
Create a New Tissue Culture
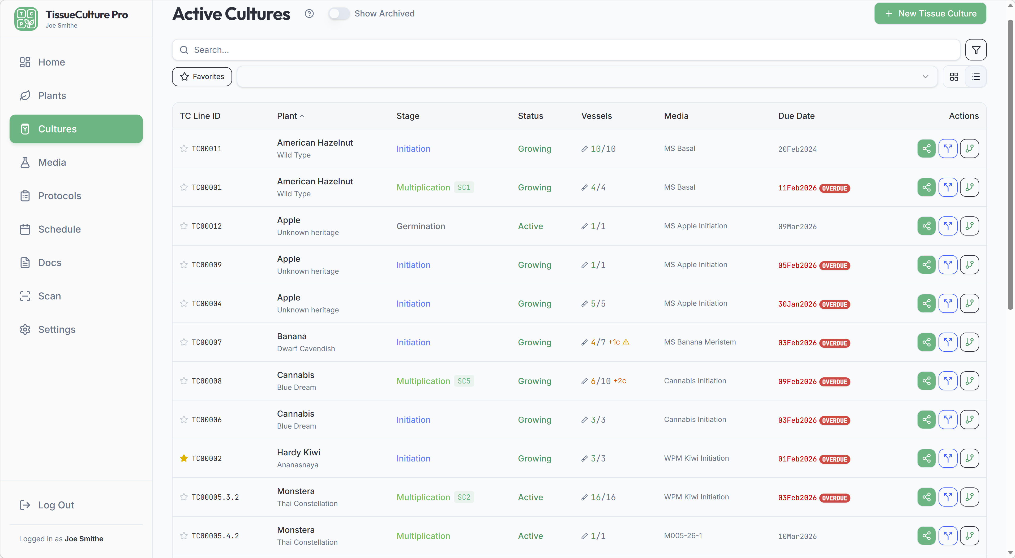point(930,13)
